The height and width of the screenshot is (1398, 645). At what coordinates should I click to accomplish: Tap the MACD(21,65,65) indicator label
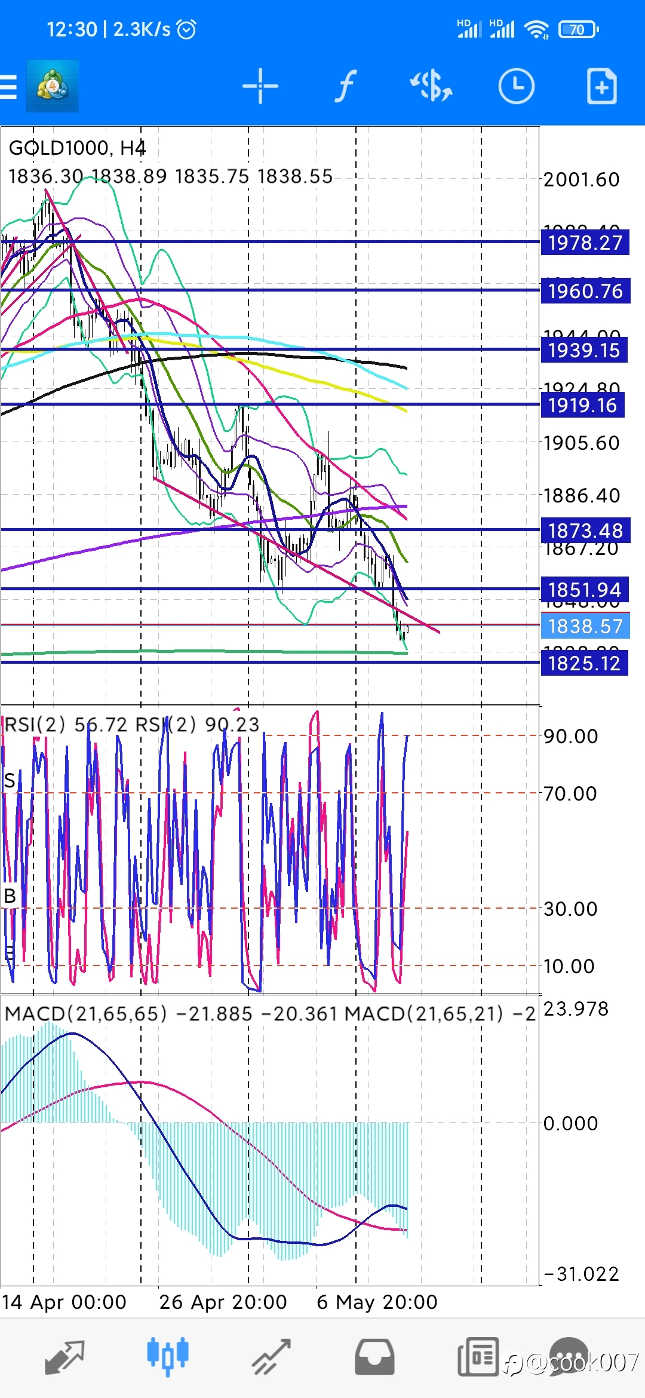(85, 1014)
